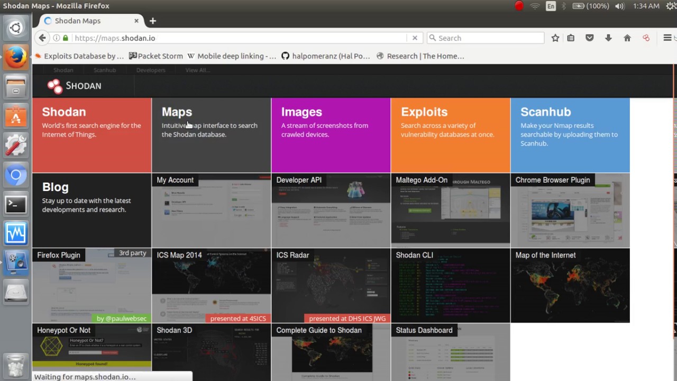Open Packet Storm bookmark
The image size is (677, 381).
(x=156, y=56)
